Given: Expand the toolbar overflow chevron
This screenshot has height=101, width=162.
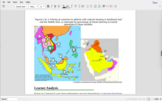Looking at the screenshot, I should [x=160, y=6].
